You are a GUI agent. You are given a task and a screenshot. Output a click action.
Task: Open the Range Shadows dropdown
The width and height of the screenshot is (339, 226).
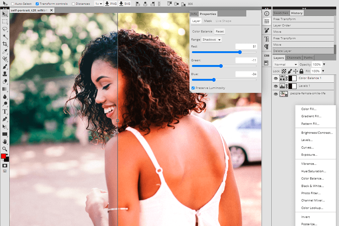pos(212,40)
